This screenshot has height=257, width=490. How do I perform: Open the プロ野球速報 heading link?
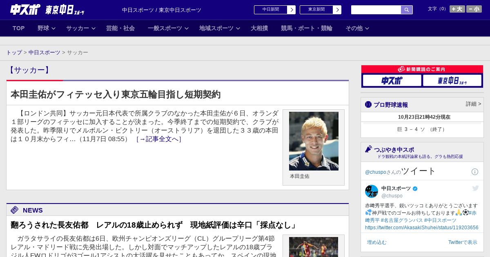[x=391, y=105]
